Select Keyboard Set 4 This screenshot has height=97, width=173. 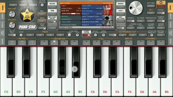(x=143, y=35)
